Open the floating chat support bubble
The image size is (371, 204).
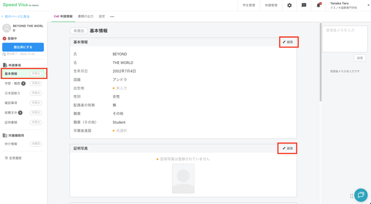(361, 195)
